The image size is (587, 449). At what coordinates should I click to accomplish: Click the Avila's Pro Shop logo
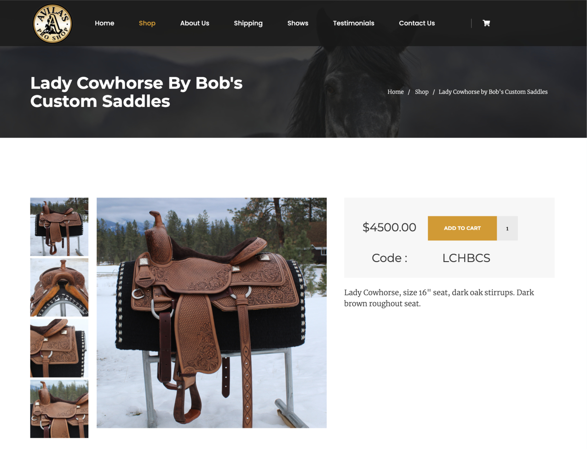pyautogui.click(x=52, y=23)
